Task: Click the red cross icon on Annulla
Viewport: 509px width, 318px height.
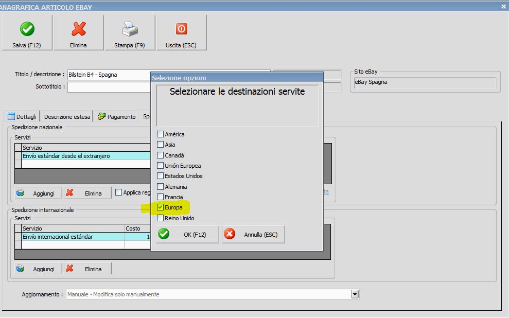Action: pos(230,234)
